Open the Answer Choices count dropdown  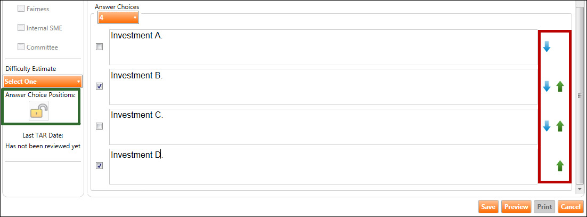118,18
